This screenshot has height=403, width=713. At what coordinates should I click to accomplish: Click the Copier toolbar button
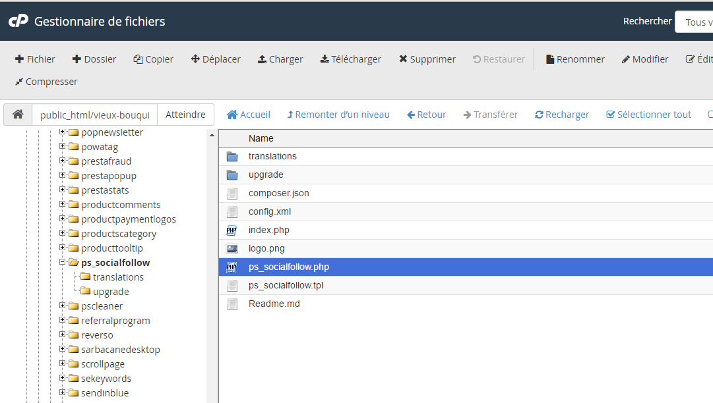[153, 59]
